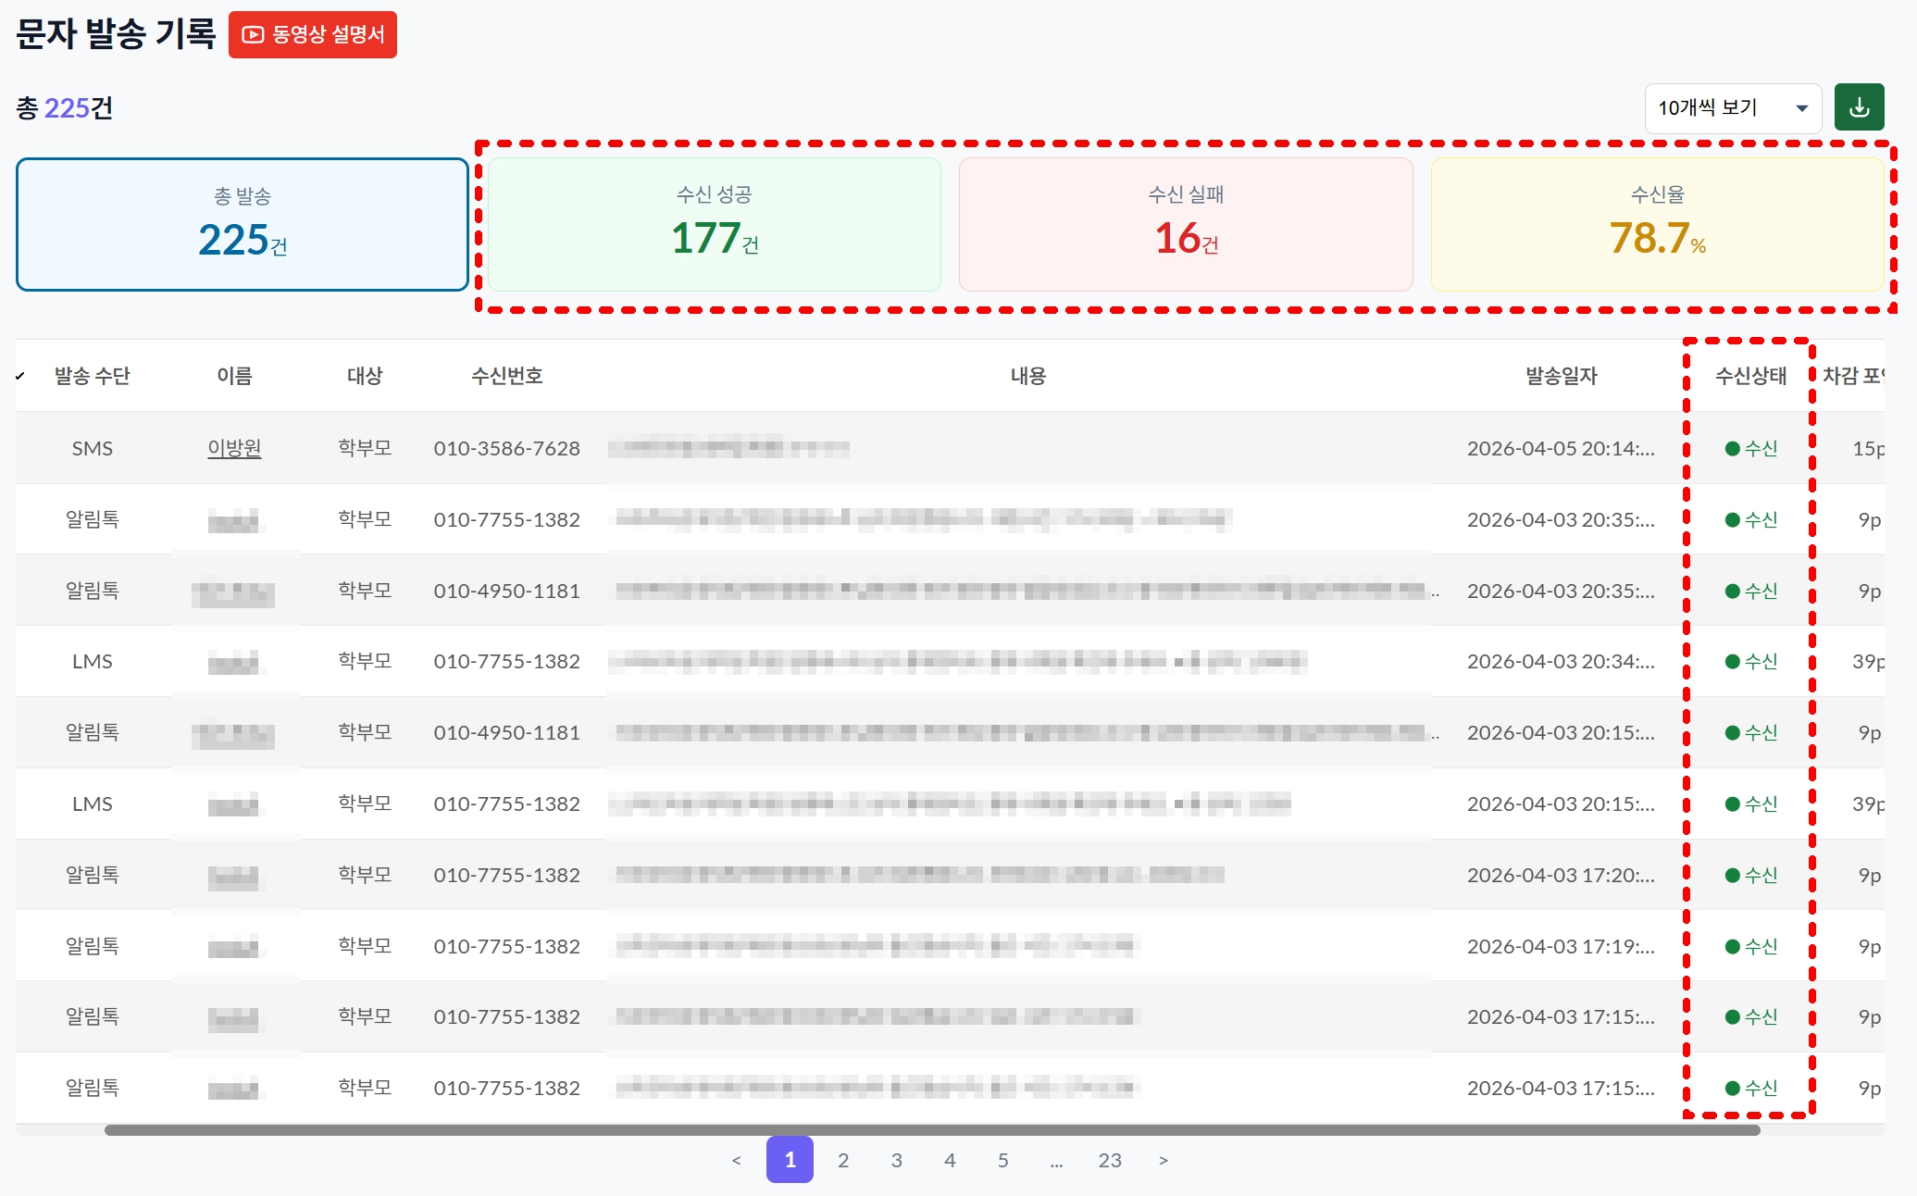Toggle the checkmark in table header
Image resolution: width=1917 pixels, height=1196 pixels.
point(20,376)
